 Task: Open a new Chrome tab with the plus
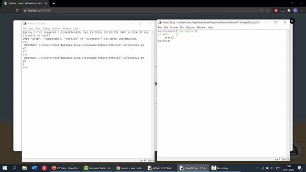pos(54,3)
